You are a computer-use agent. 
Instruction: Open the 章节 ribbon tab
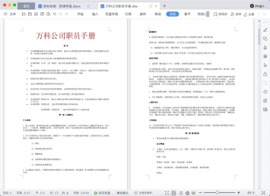click(x=187, y=14)
